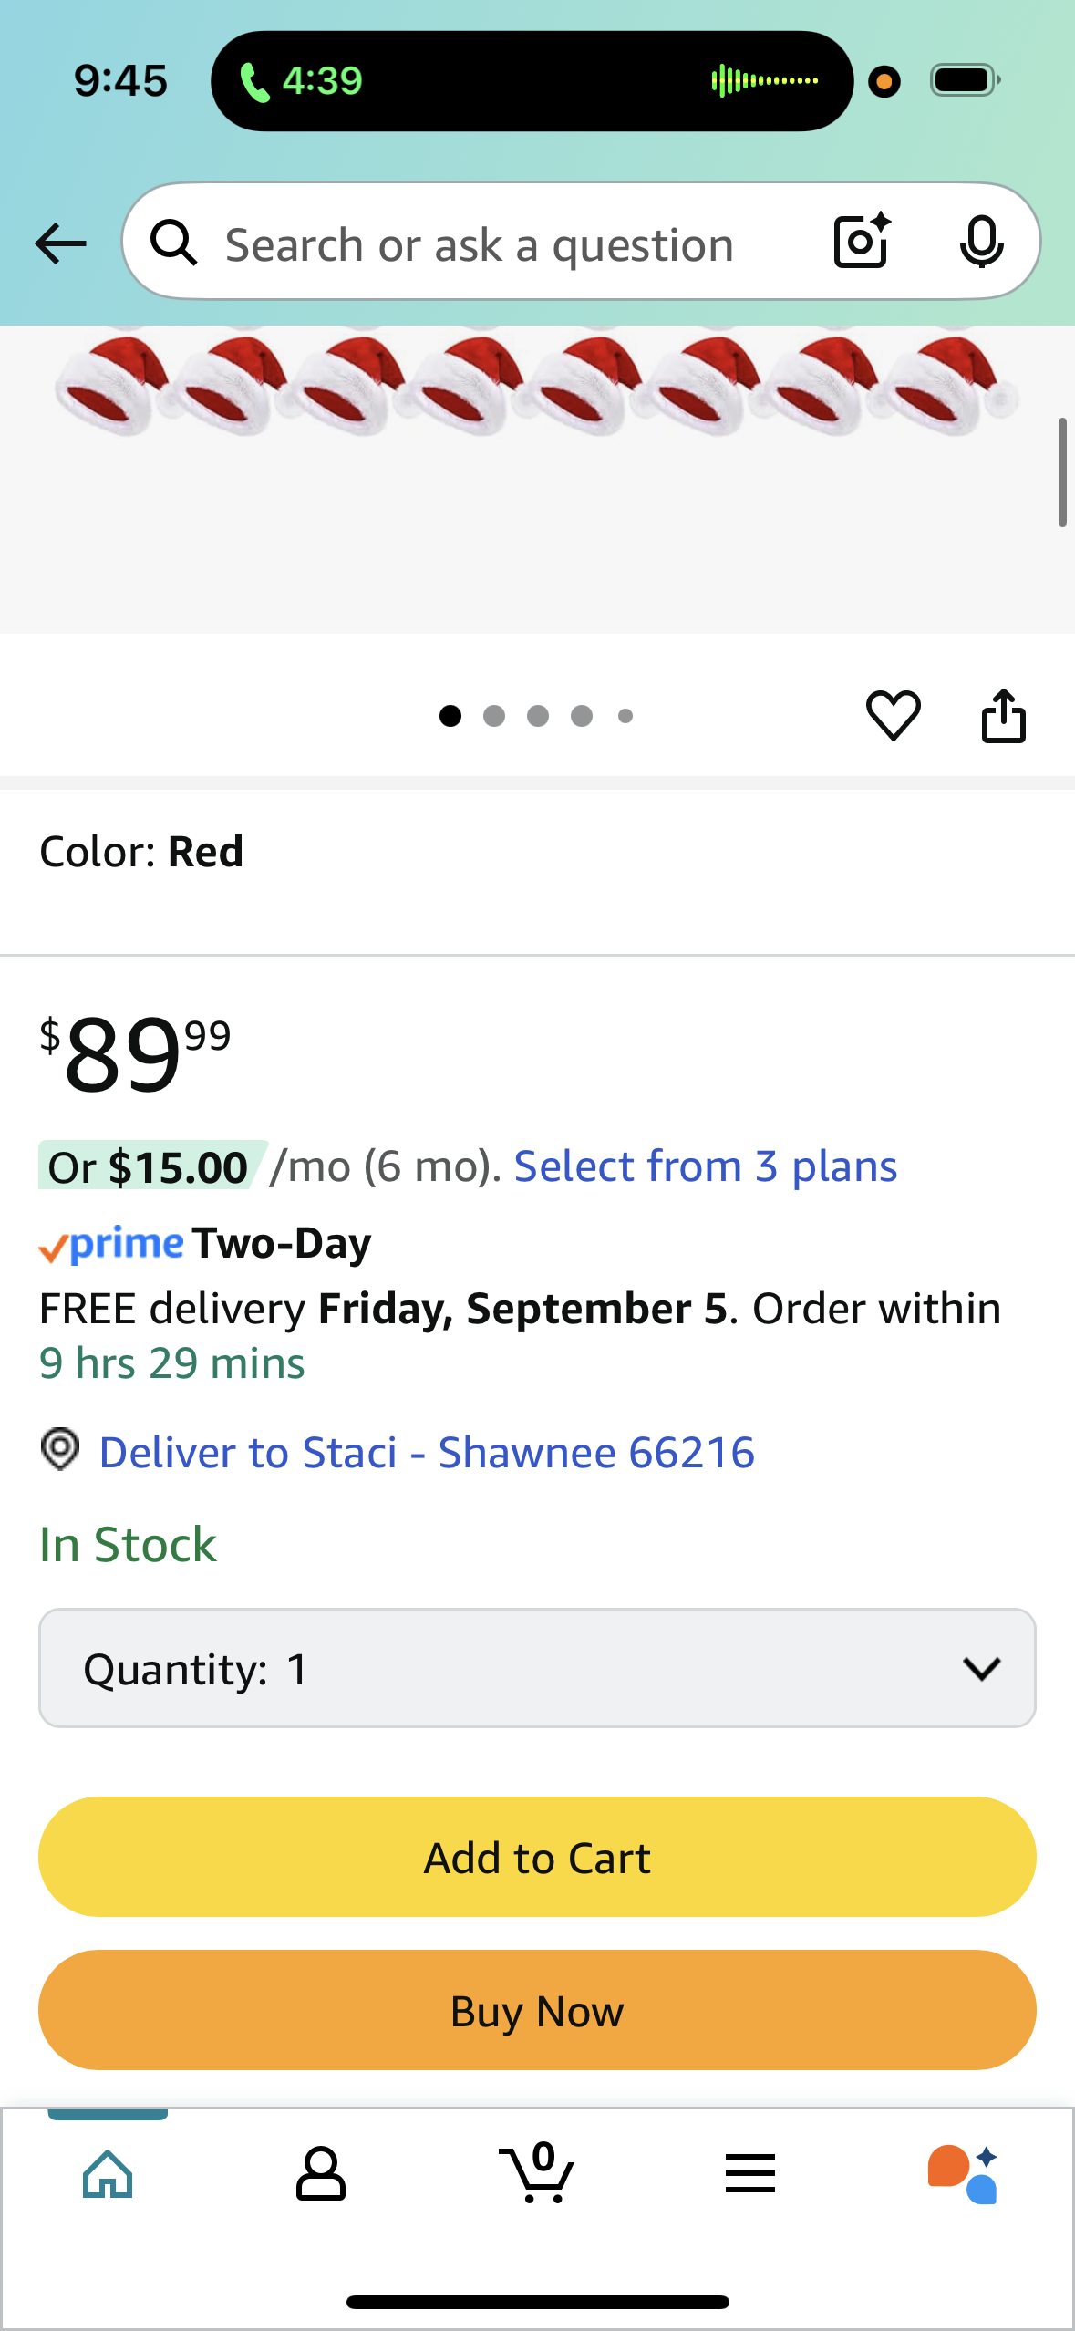Image resolution: width=1075 pixels, height=2331 pixels.
Task: Launch the Rufus AI assistant icon
Action: click(963, 2174)
